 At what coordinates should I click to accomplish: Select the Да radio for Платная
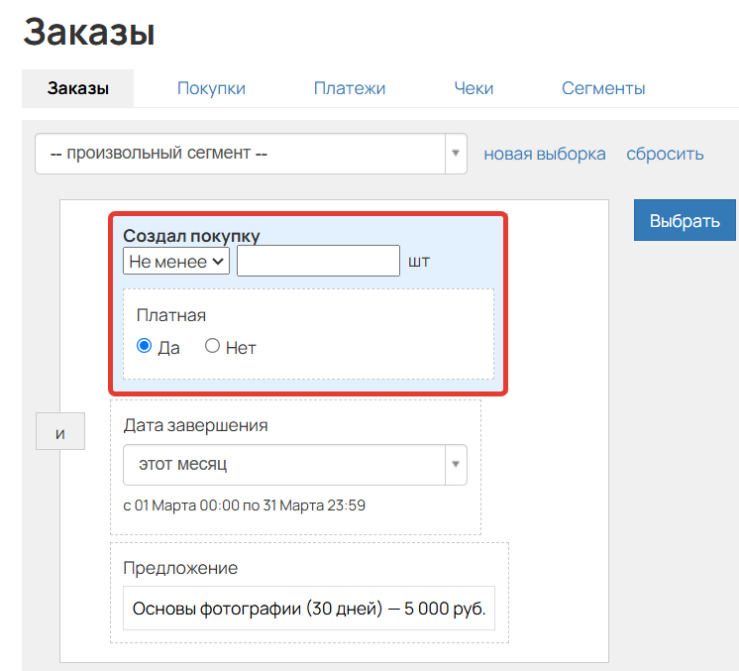145,346
